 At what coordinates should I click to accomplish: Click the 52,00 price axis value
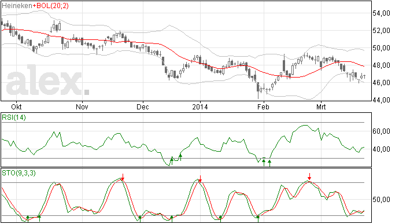tap(381, 30)
